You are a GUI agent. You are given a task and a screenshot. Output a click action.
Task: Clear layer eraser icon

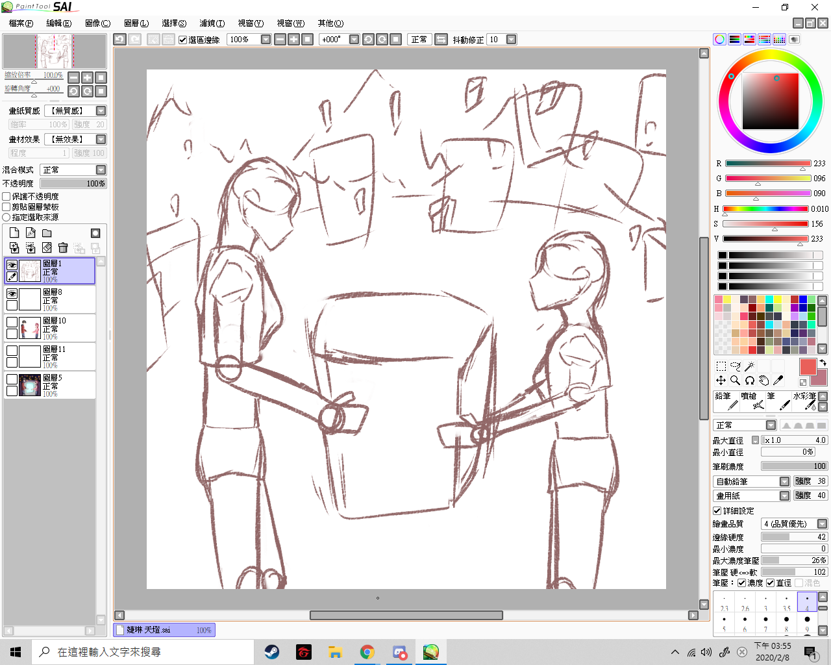[47, 247]
